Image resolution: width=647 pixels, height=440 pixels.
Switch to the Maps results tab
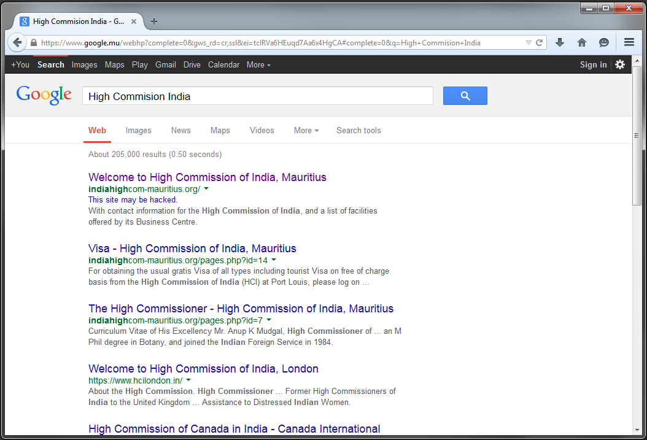pyautogui.click(x=220, y=130)
